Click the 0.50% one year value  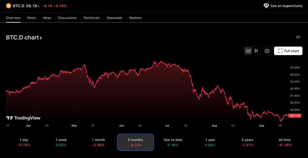point(210,145)
